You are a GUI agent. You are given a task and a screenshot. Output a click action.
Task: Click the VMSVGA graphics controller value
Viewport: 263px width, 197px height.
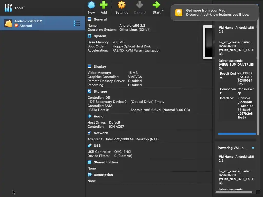(x=135, y=77)
